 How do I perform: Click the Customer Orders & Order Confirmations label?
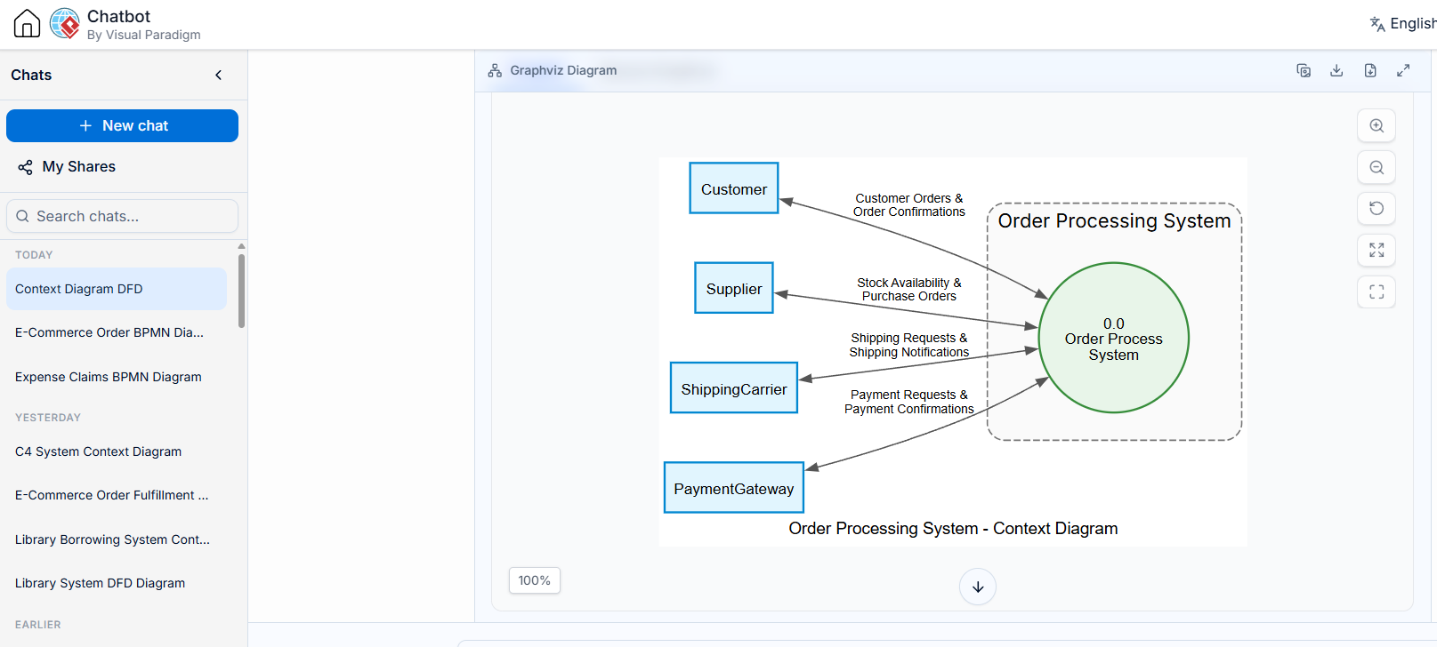(x=909, y=205)
